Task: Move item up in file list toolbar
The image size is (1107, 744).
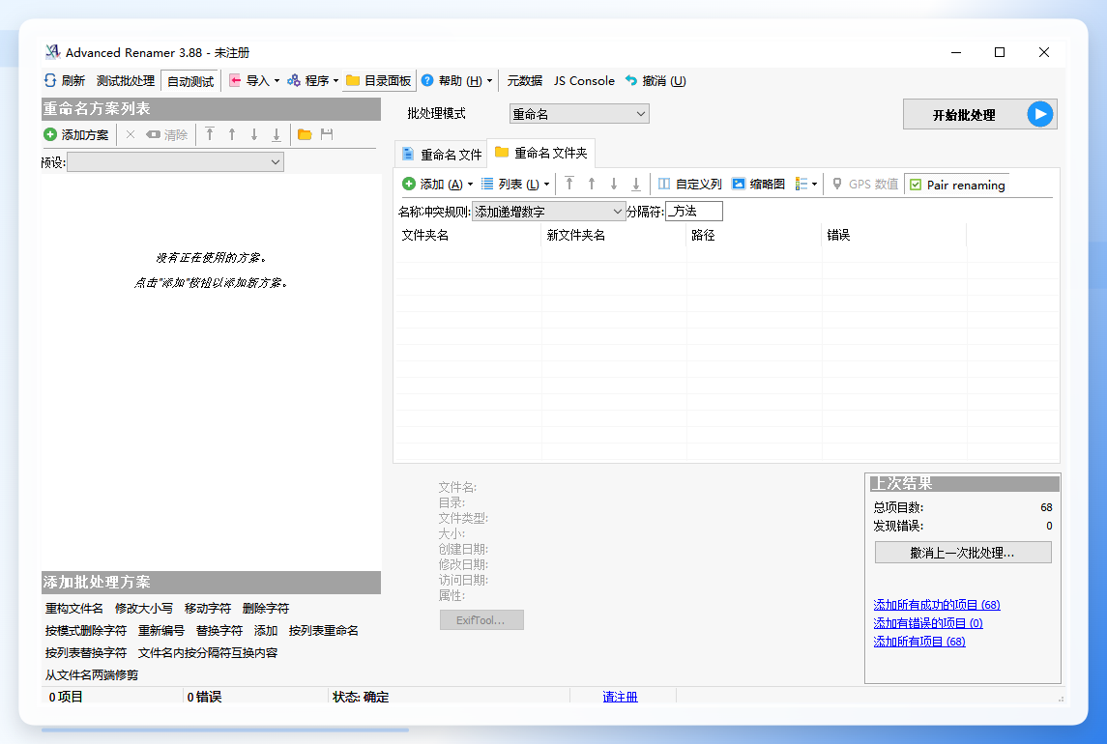Action: click(592, 185)
